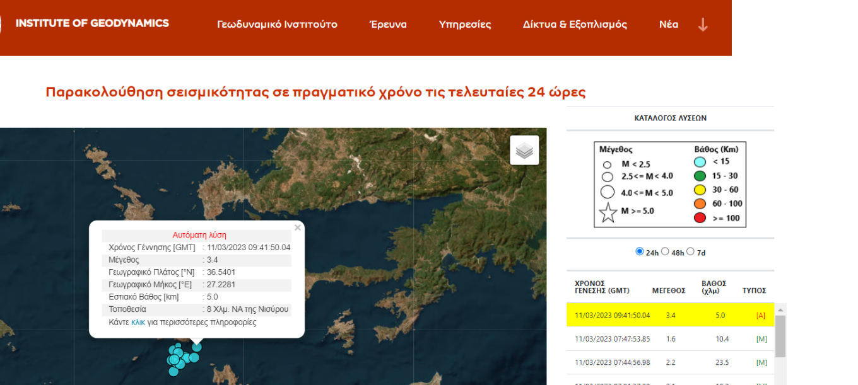Click the [A] type link in the highlighted row
858x385 pixels.
[x=760, y=315]
